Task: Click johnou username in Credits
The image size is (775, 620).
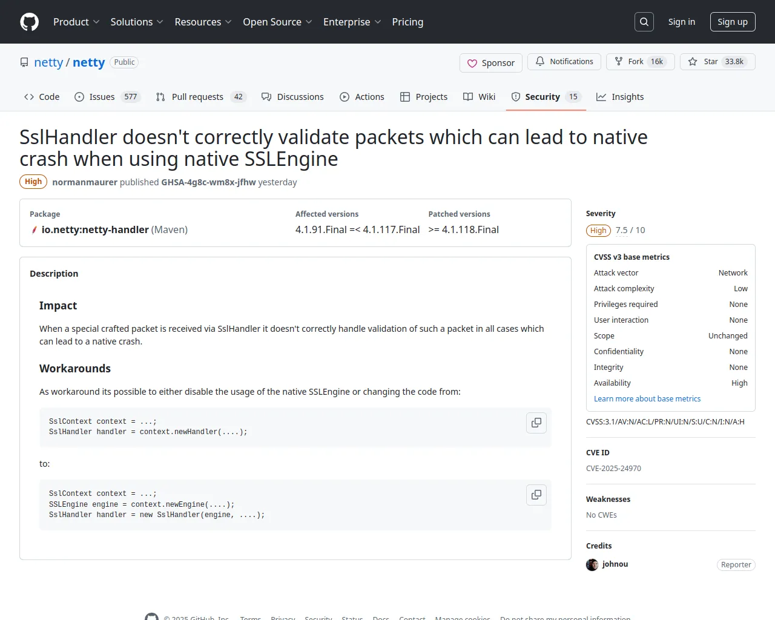Action: 615,564
